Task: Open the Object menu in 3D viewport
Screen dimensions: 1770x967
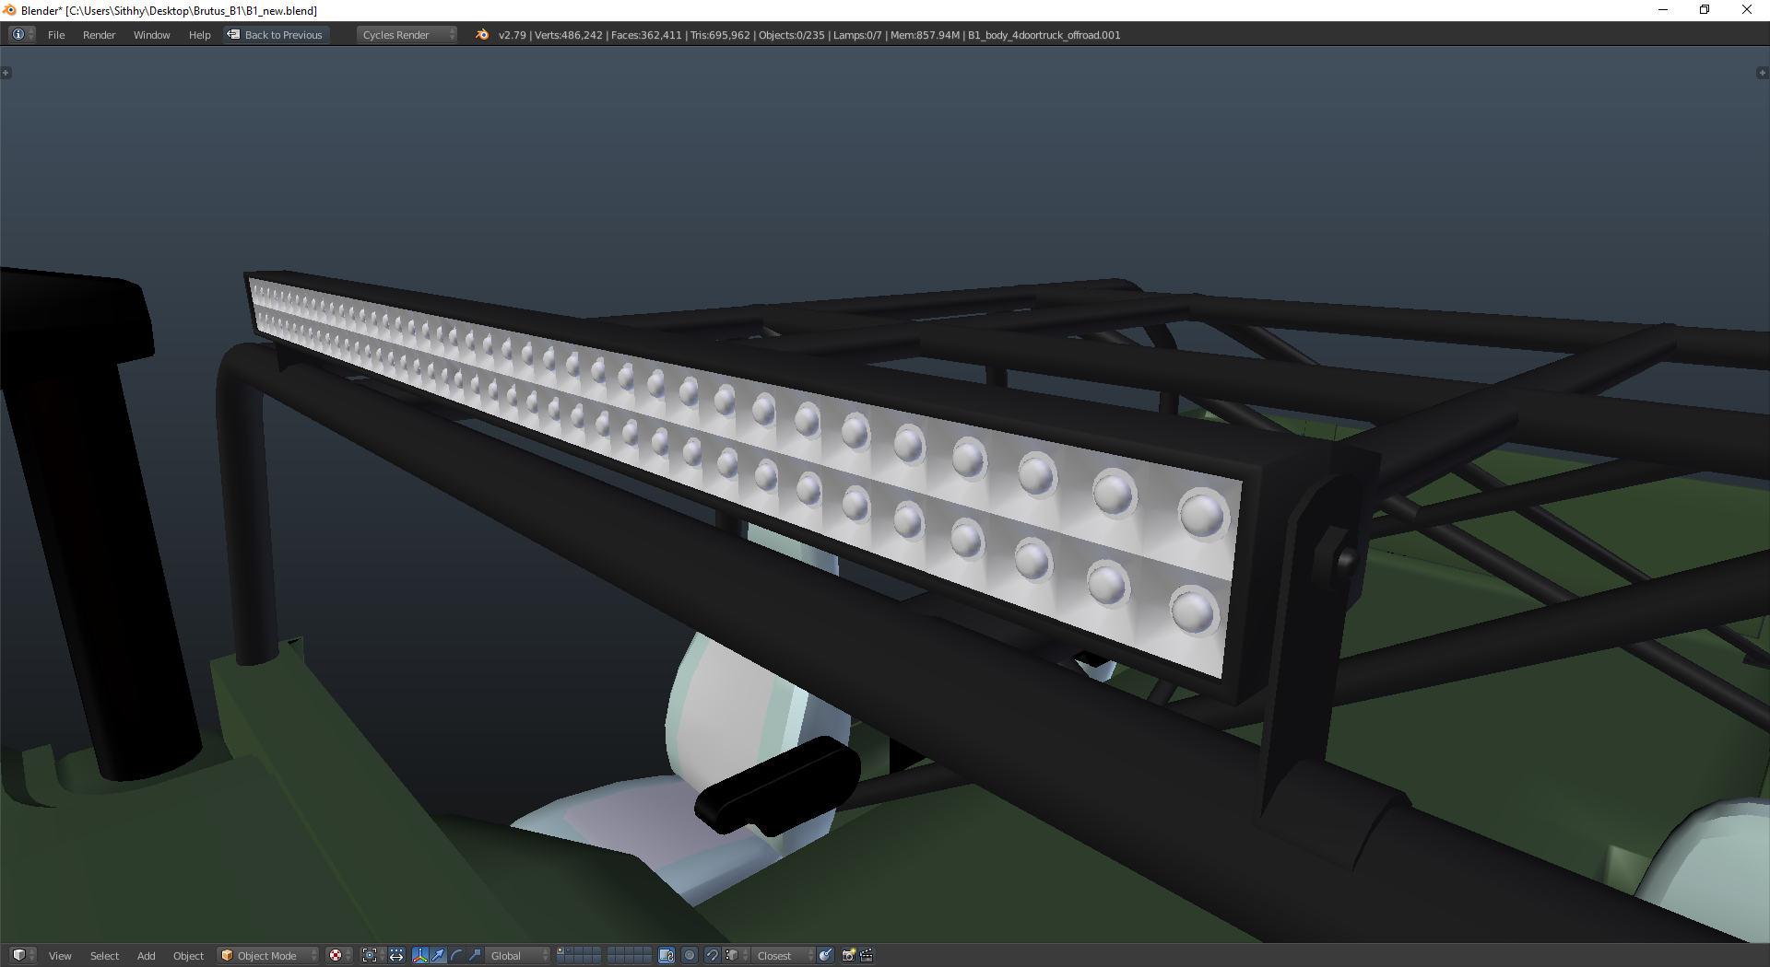Action: (189, 956)
